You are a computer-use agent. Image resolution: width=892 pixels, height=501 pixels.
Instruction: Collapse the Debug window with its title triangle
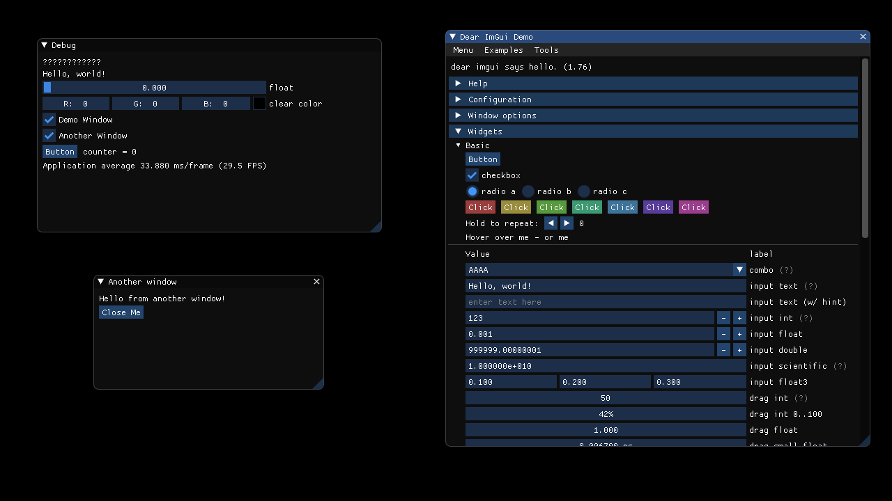[x=45, y=45]
